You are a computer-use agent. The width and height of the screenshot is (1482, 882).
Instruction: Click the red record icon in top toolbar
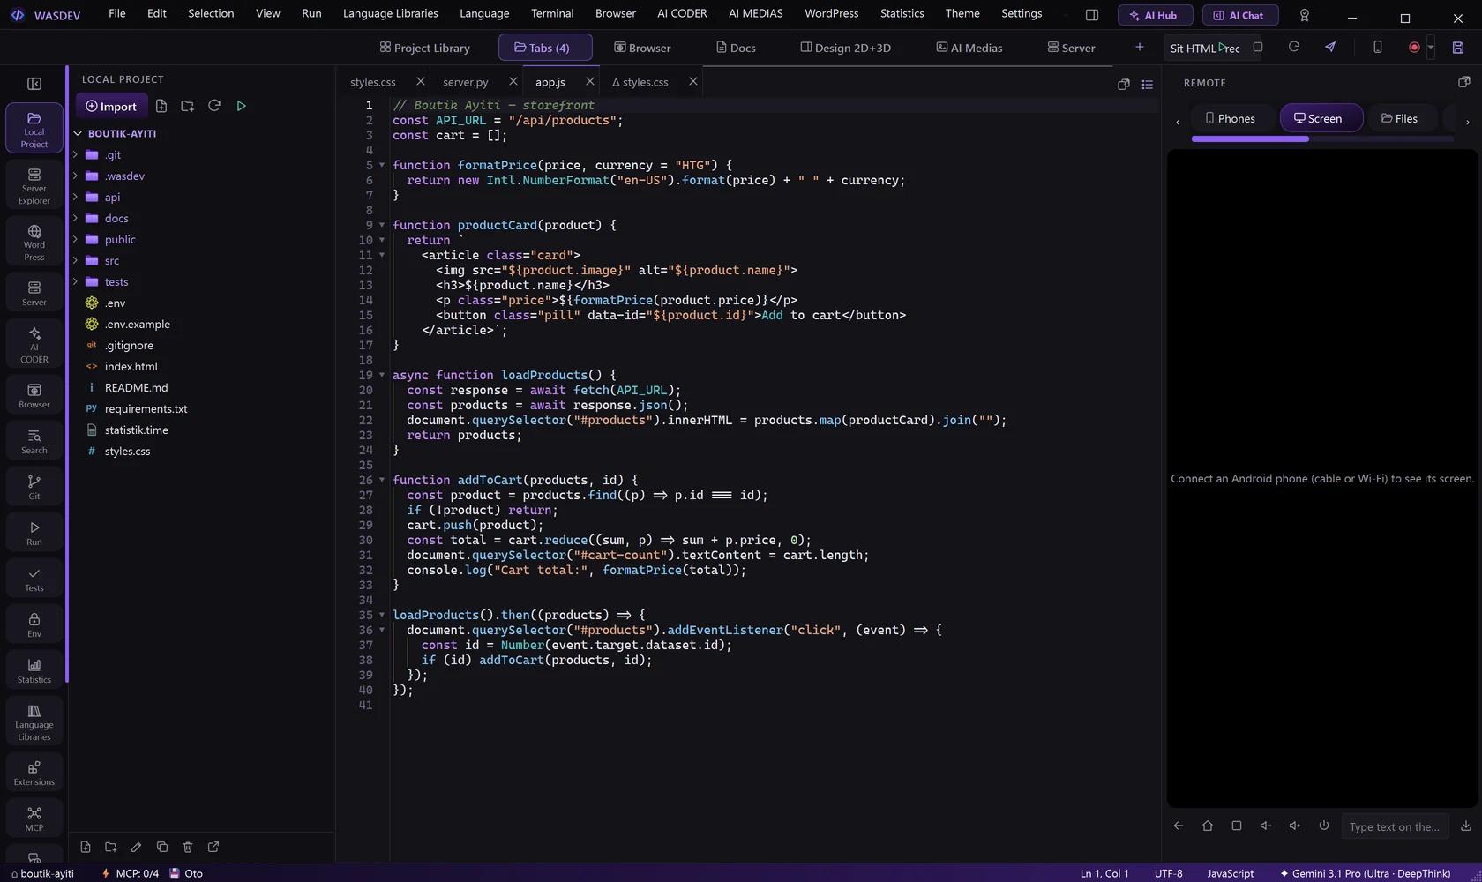(1414, 48)
